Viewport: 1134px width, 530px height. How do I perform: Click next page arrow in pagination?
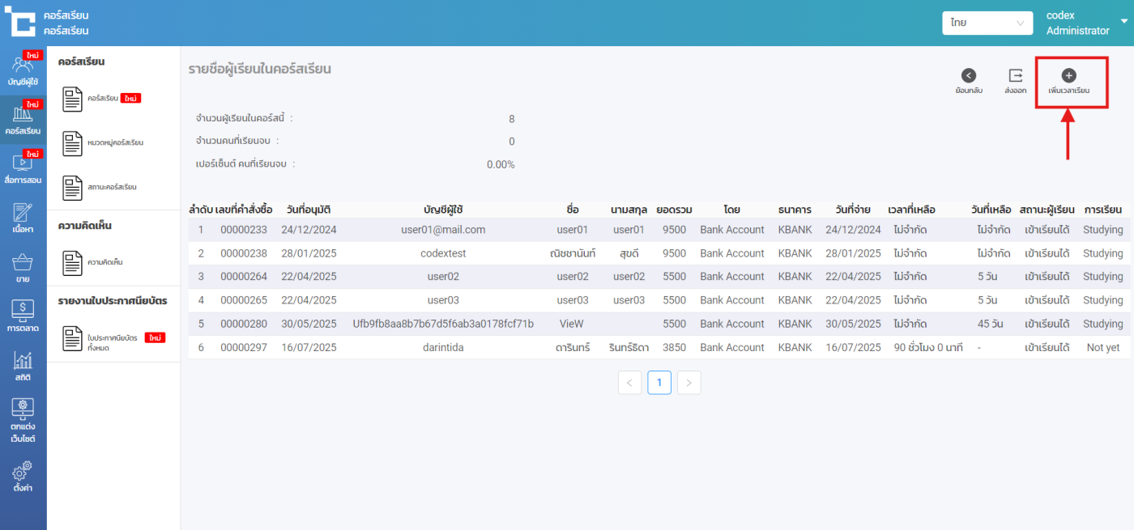coord(688,383)
